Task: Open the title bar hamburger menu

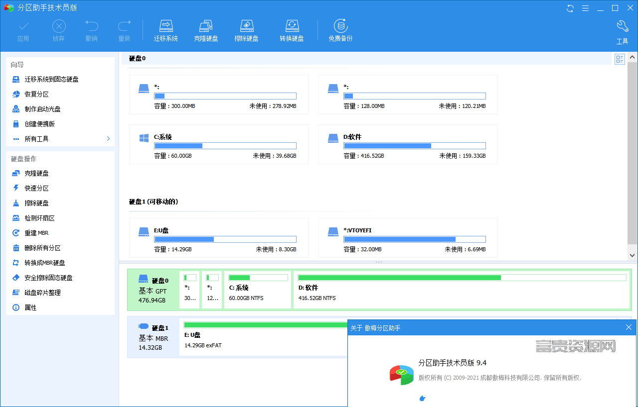Action: pyautogui.click(x=585, y=8)
